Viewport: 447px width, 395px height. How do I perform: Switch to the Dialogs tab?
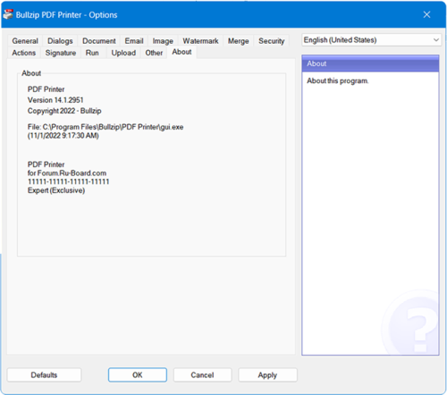pyautogui.click(x=60, y=41)
